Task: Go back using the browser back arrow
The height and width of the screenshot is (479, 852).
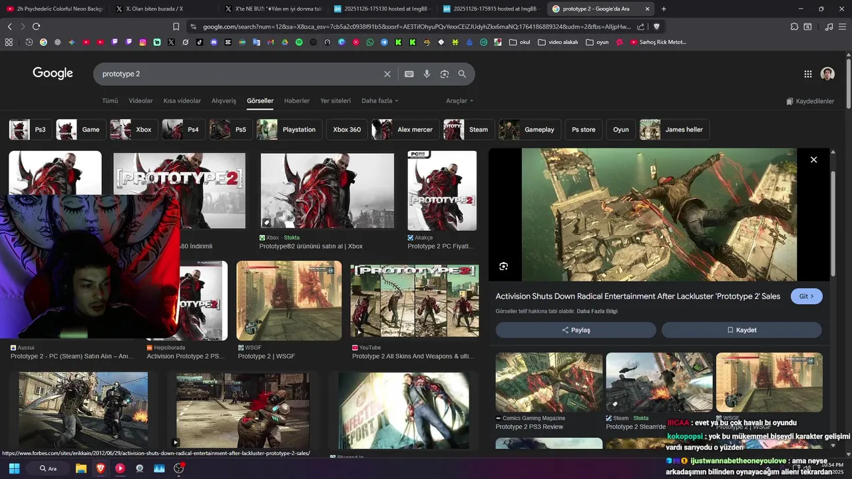Action: (x=9, y=27)
